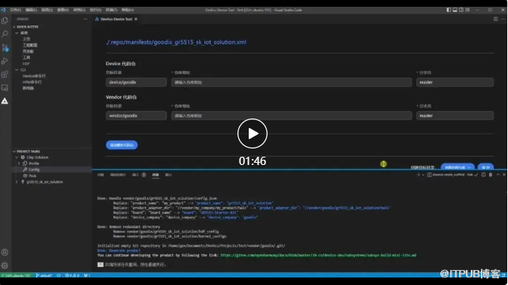Split the editor to the right
This screenshot has width=508, height=285.
pyautogui.click(x=496, y=19)
